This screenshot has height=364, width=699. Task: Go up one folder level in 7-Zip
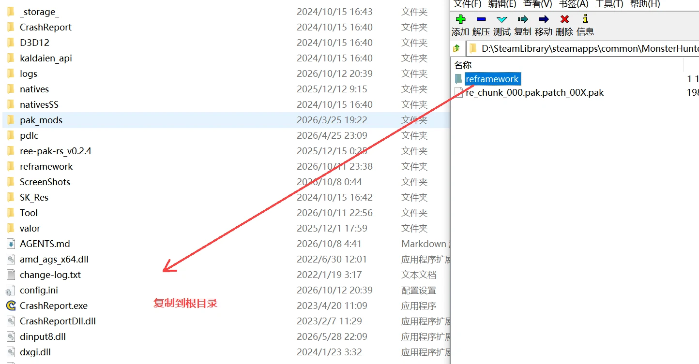tap(456, 48)
